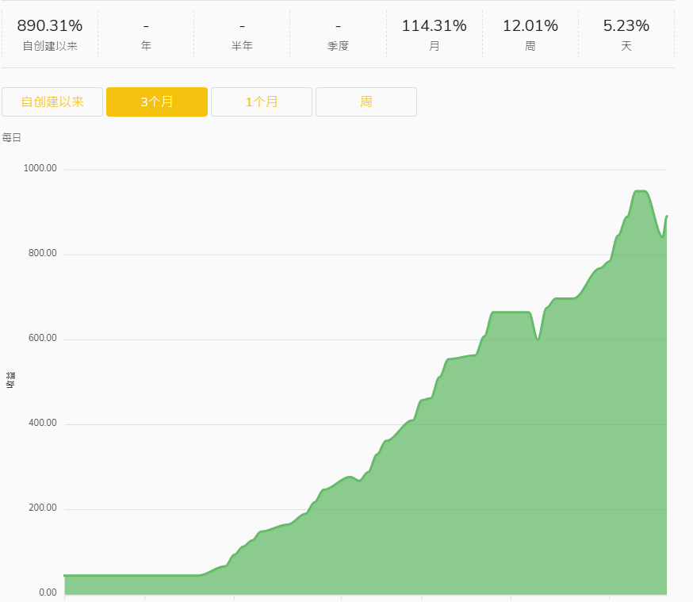This screenshot has height=602, width=693.
Task: Switch chart to 周 range
Action: [x=366, y=102]
